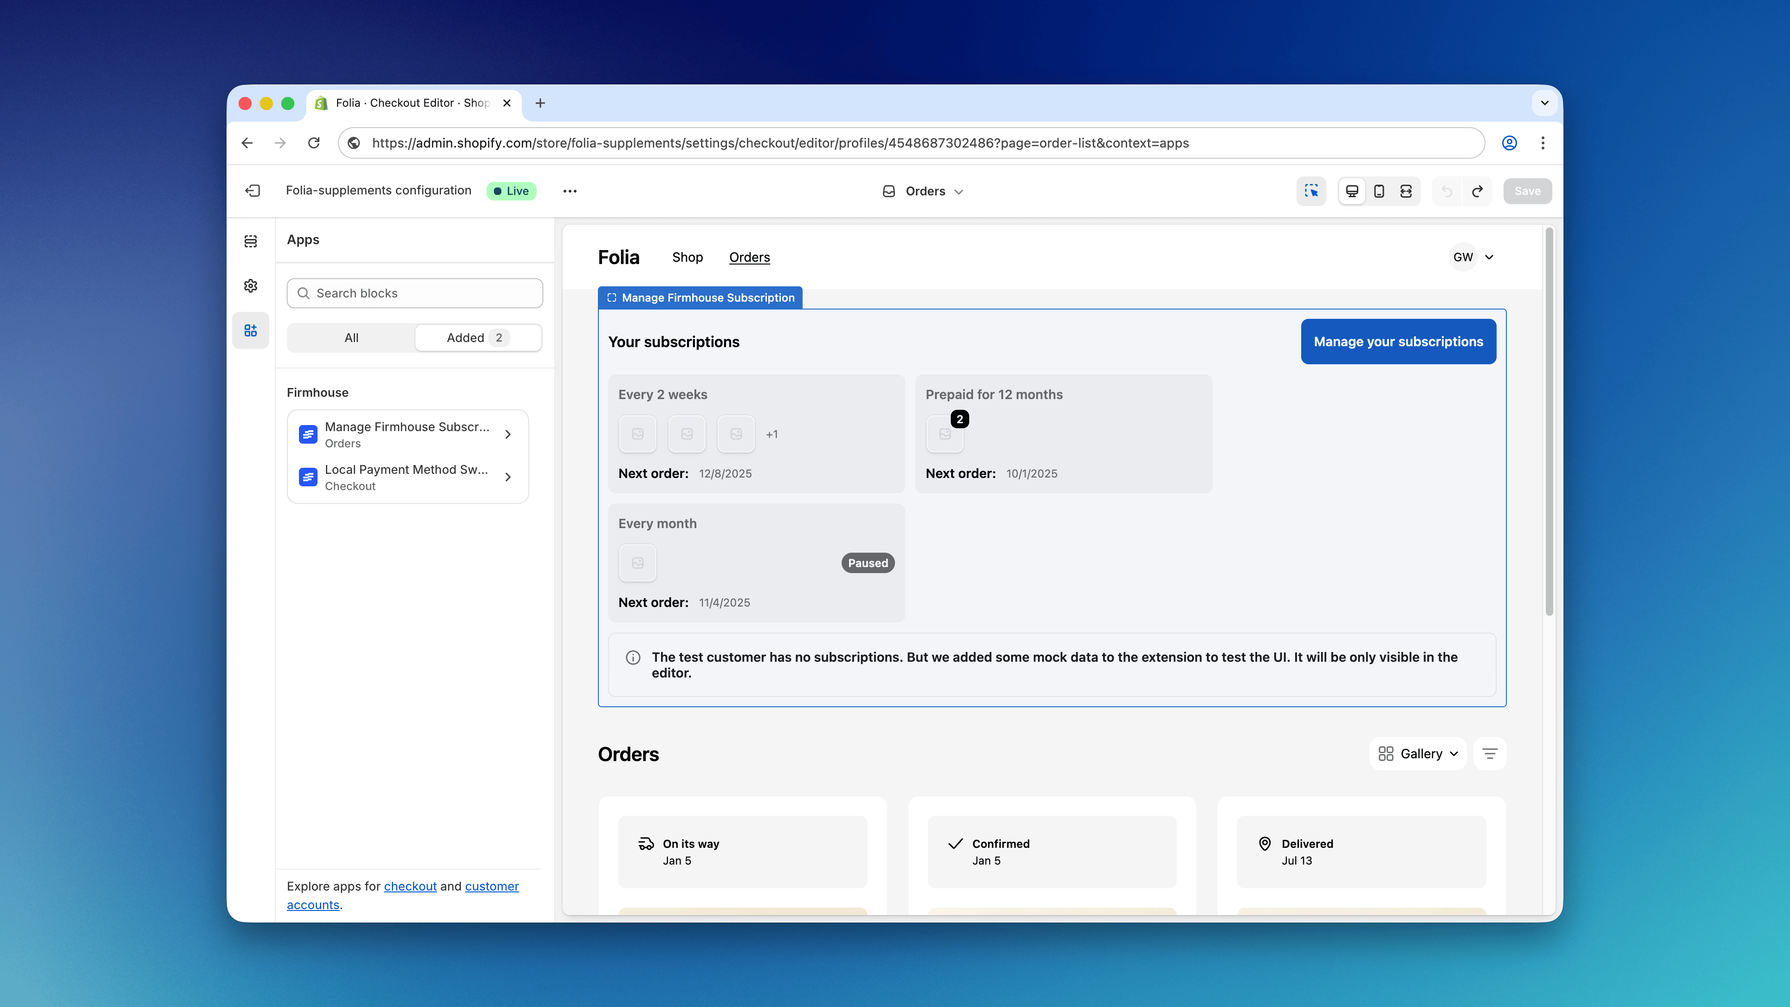Open the customer accounts link
The height and width of the screenshot is (1007, 1790).
[403, 895]
